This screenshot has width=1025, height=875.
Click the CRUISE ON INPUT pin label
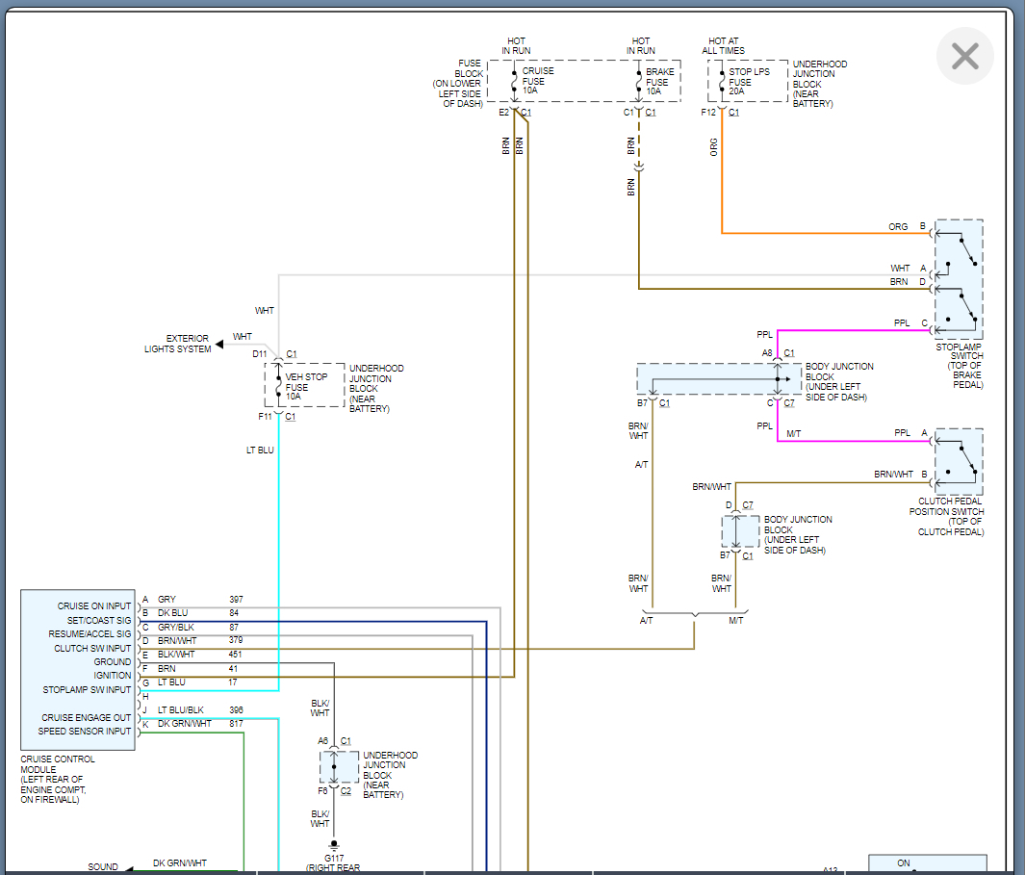pyautogui.click(x=94, y=606)
